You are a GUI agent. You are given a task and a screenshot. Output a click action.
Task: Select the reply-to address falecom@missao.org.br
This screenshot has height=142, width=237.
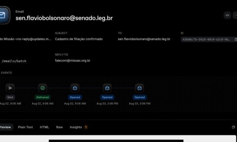pos(73,60)
